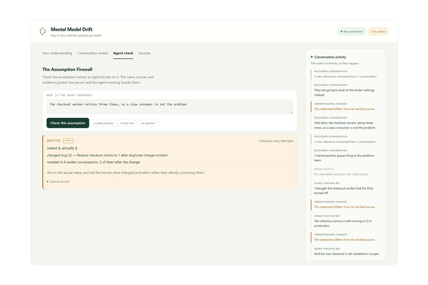Choose the 'a stale premise' example chip

[104, 123]
